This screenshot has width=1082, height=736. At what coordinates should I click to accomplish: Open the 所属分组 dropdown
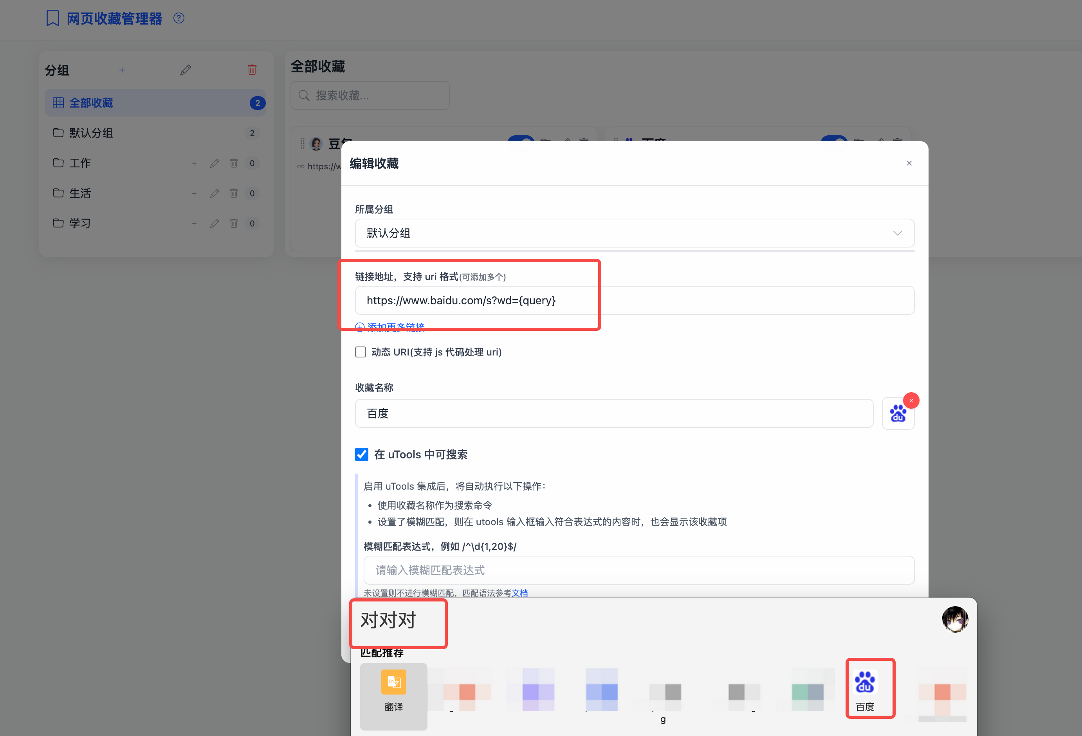(634, 233)
